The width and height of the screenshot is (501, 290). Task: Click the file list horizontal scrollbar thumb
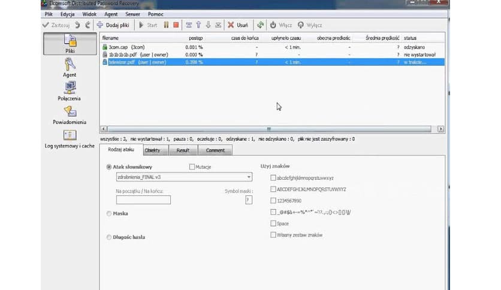click(x=269, y=129)
